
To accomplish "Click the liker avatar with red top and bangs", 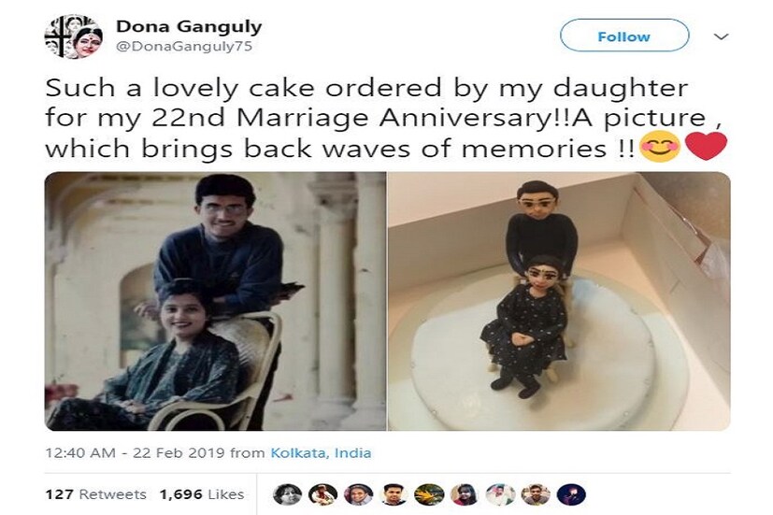I will [x=465, y=494].
